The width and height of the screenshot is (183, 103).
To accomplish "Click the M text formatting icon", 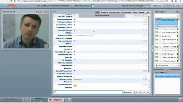I will click(x=140, y=92).
